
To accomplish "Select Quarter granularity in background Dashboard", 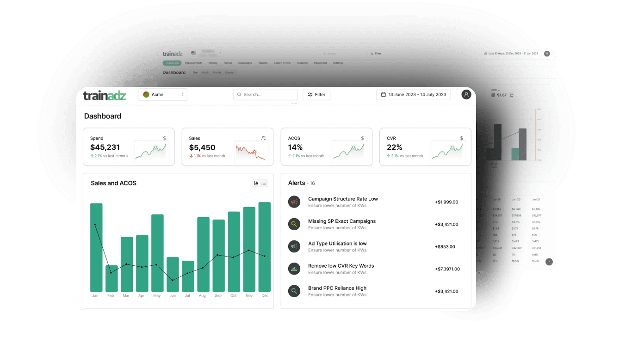I will click(229, 73).
